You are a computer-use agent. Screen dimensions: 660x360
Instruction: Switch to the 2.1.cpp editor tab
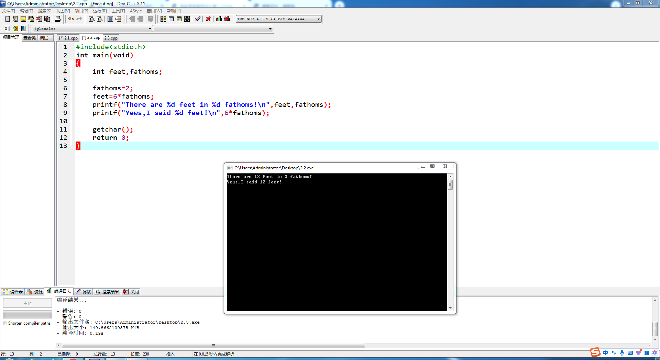68,38
